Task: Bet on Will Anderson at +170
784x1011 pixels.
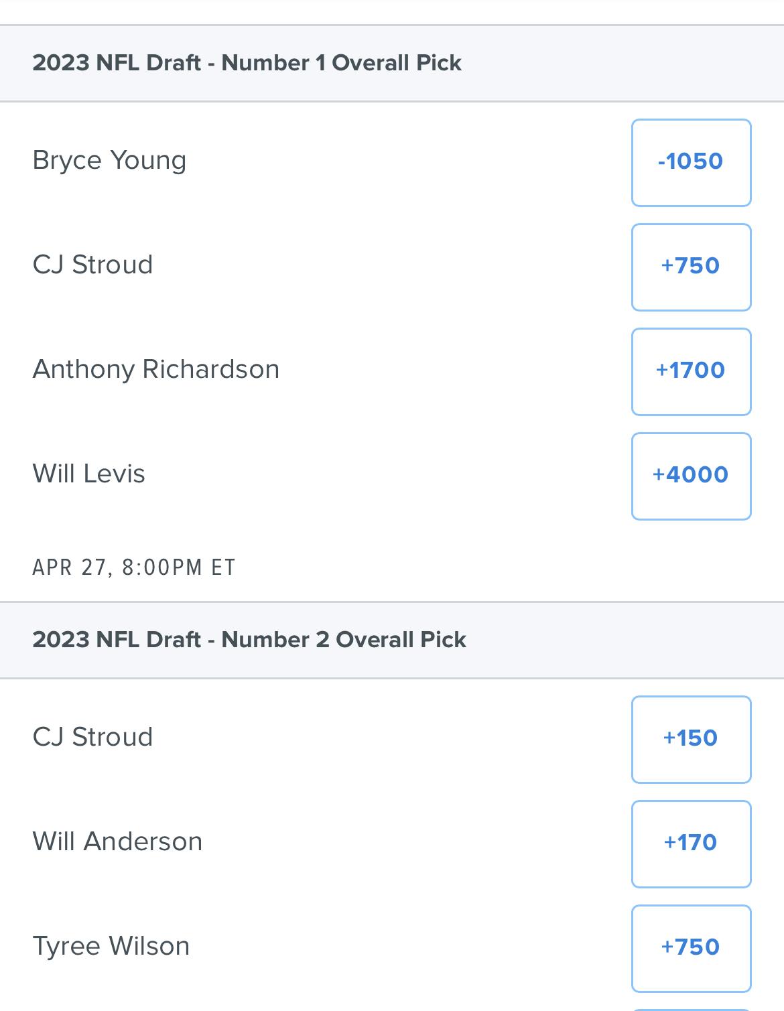Action: 691,844
